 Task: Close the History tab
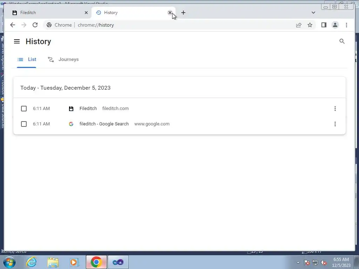point(170,13)
